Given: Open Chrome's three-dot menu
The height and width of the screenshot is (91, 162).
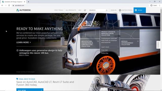Looking at the screenshot, I should tap(160, 5).
